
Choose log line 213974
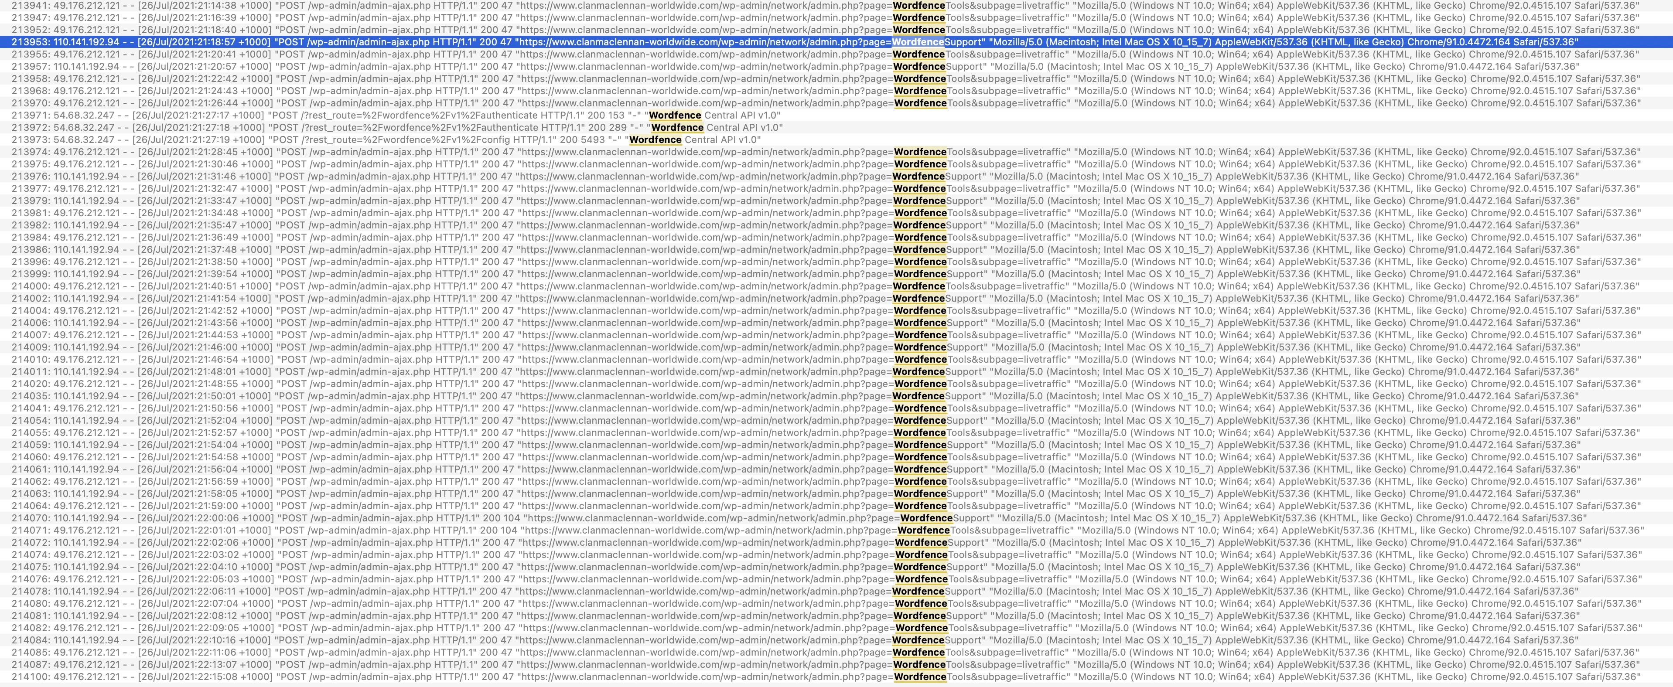[x=836, y=152]
